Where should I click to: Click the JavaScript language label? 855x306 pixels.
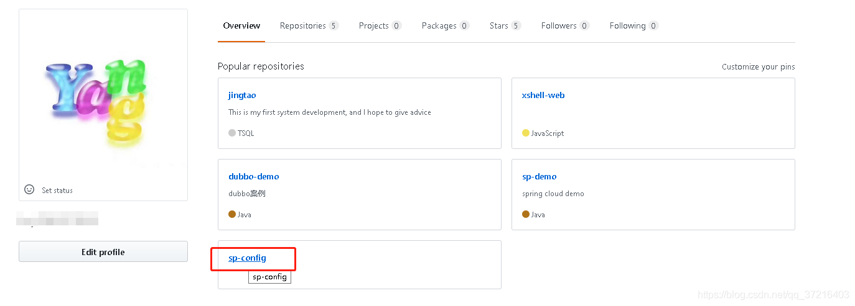548,133
